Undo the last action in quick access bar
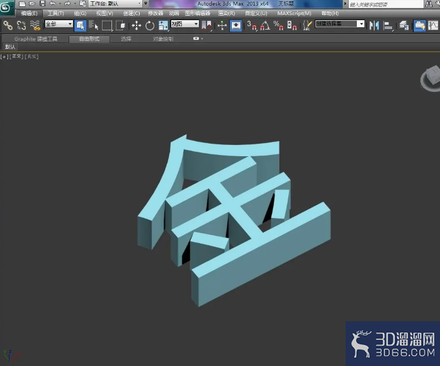This screenshot has width=440, height=366. [x=53, y=4]
